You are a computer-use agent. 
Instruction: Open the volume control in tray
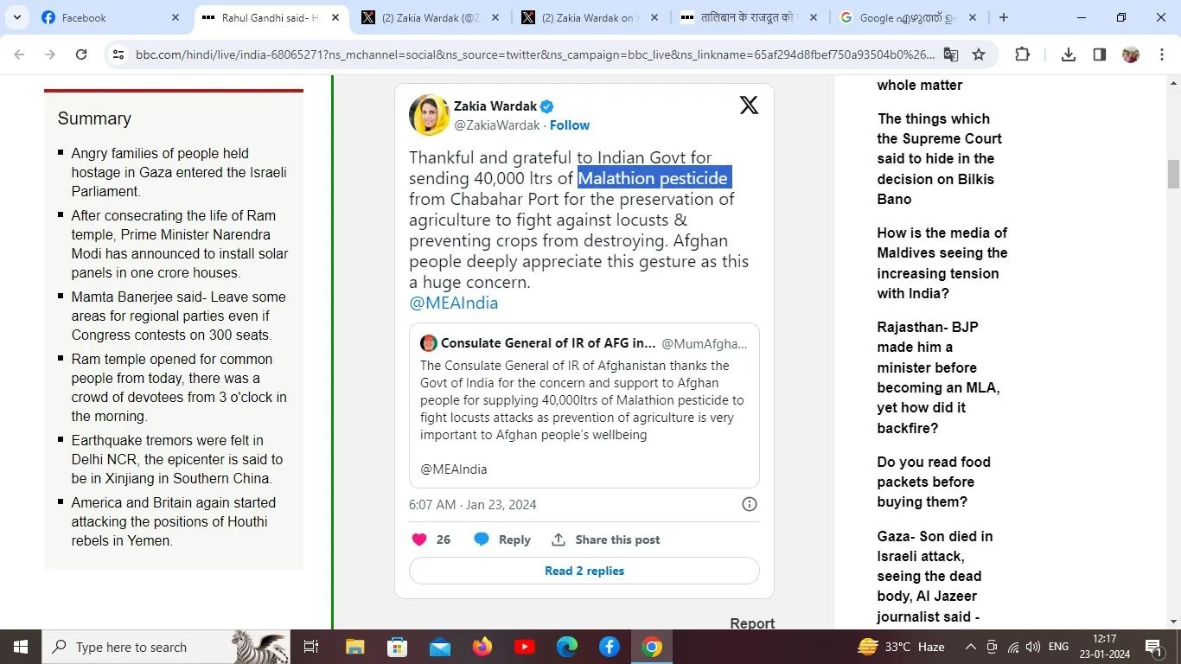coord(1033,647)
